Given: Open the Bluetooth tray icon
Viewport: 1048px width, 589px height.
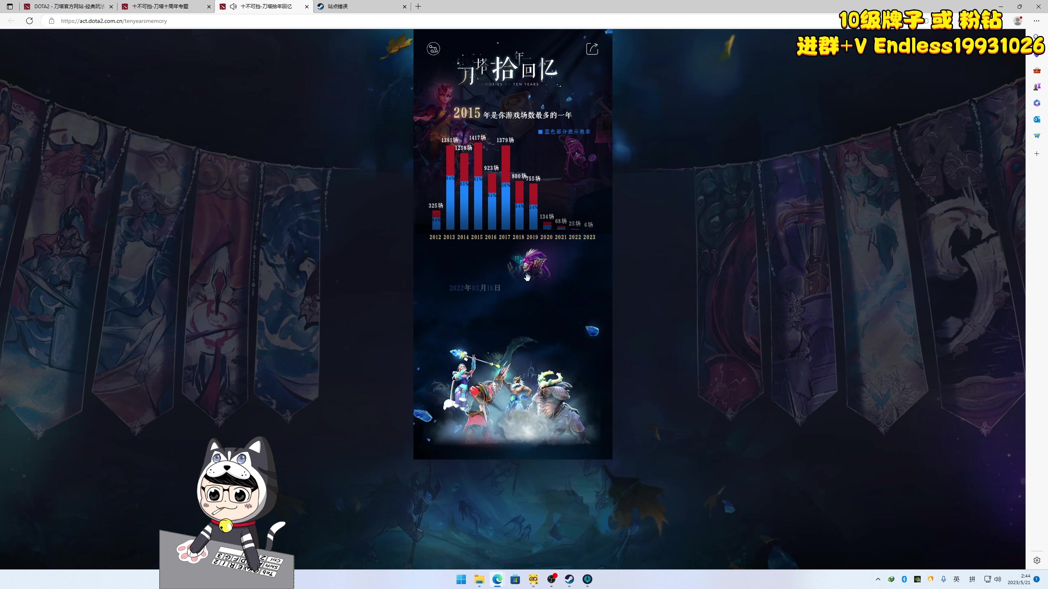Looking at the screenshot, I should (x=904, y=579).
